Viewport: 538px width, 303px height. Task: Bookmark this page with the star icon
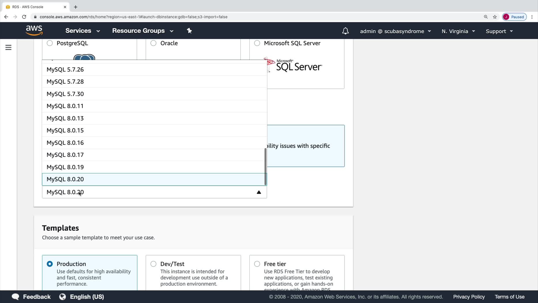495,17
